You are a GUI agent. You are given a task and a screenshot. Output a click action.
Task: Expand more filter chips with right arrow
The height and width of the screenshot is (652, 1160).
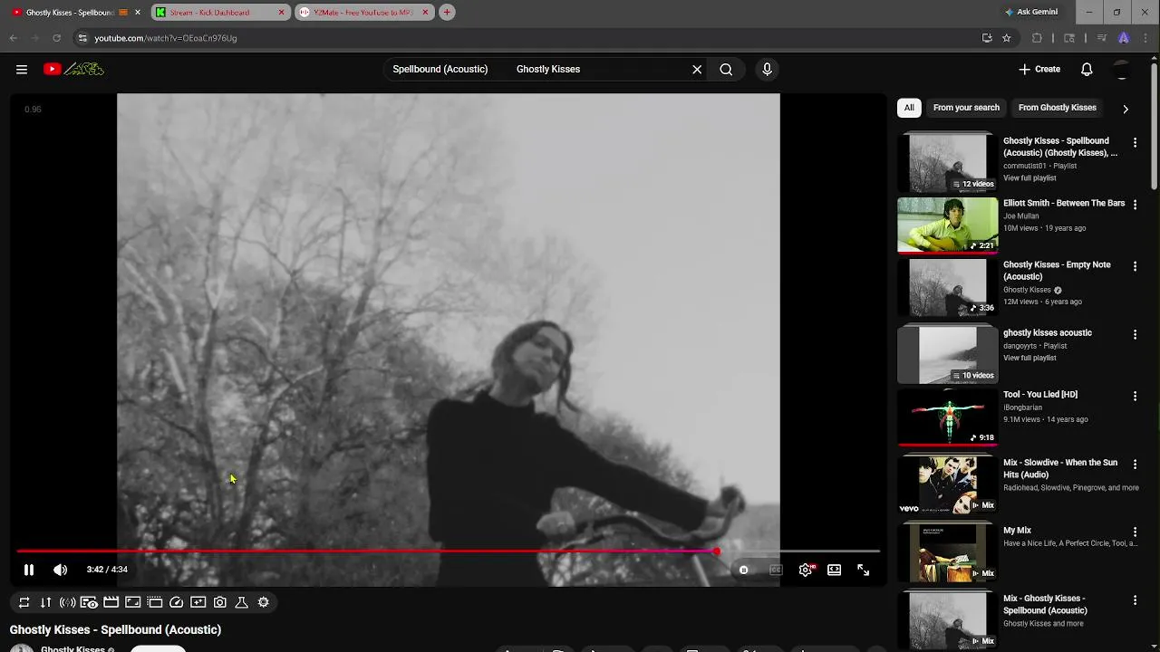click(1126, 109)
